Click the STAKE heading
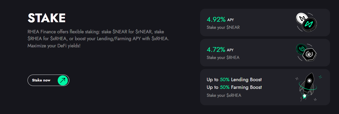The height and width of the screenshot is (114, 339). tap(47, 18)
